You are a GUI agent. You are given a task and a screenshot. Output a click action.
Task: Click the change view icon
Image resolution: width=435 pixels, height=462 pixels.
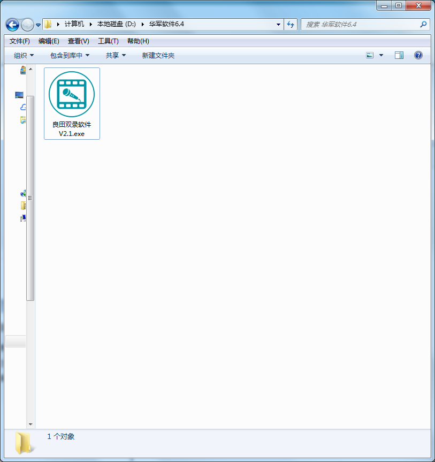tap(370, 55)
